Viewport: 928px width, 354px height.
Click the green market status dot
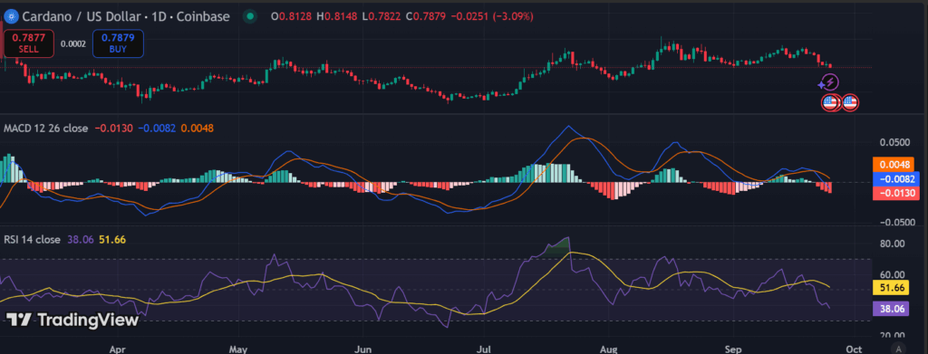click(251, 16)
